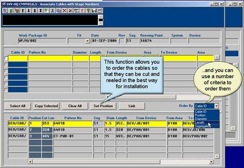Click the magnifier search icon in toolbar
This screenshot has height=168, width=244.
coord(5,11)
